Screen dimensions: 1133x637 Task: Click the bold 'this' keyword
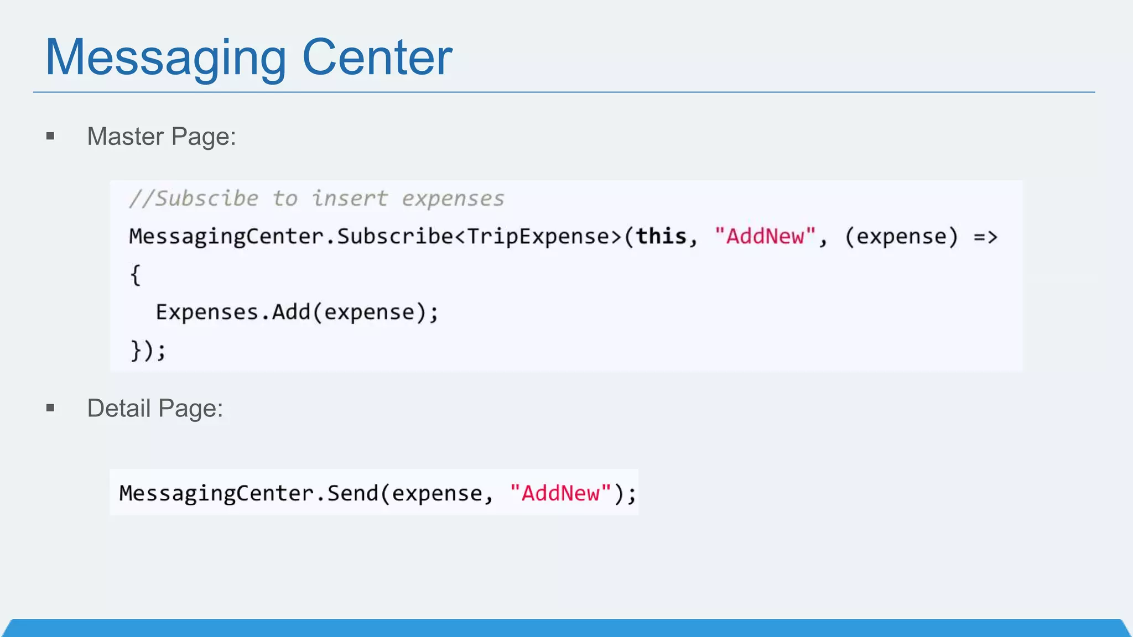(x=661, y=237)
